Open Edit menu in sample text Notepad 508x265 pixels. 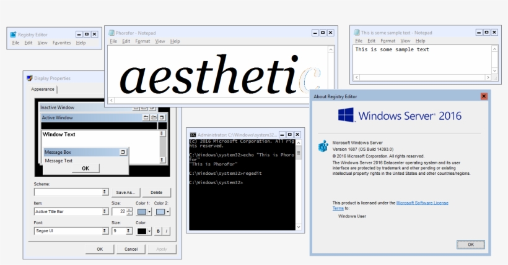(x=371, y=41)
